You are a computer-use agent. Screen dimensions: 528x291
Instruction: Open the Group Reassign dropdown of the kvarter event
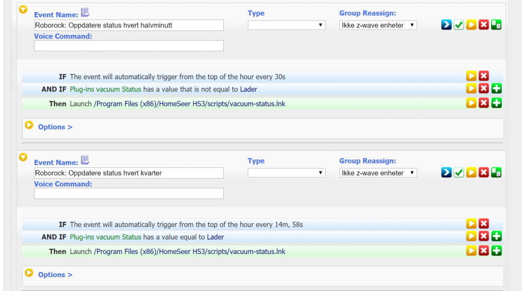(378, 173)
